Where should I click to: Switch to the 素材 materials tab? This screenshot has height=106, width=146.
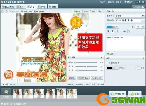(x=20, y=6)
